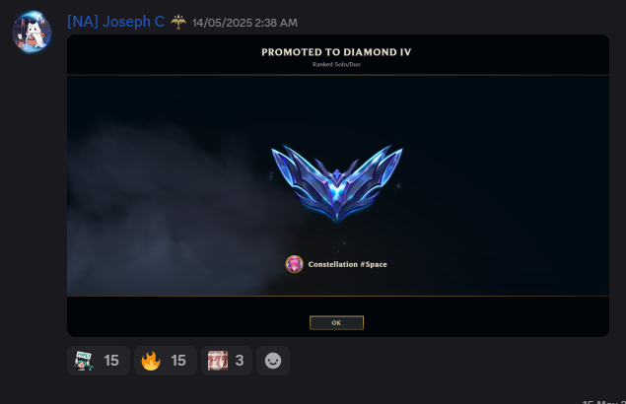Open the promotion screenshot attachment

[x=338, y=185]
